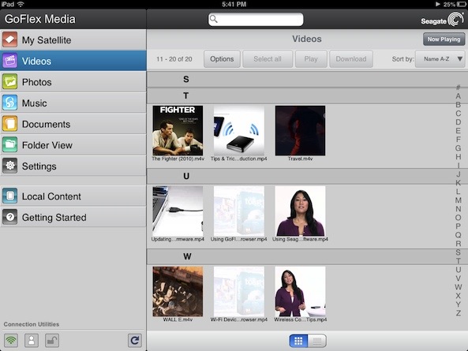
Task: Switch to grid thumbnail view
Action: pos(298,341)
